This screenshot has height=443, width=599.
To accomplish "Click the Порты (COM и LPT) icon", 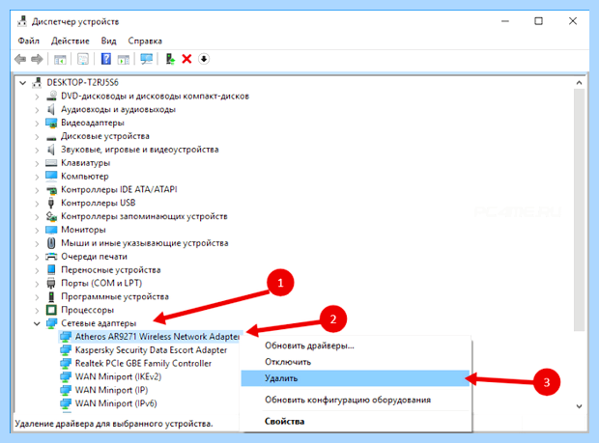I will tap(51, 283).
